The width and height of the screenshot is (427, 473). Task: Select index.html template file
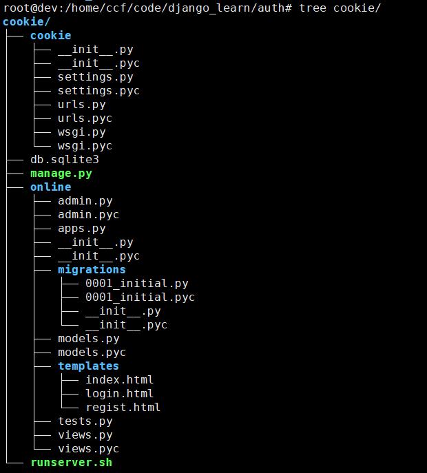click(x=120, y=380)
